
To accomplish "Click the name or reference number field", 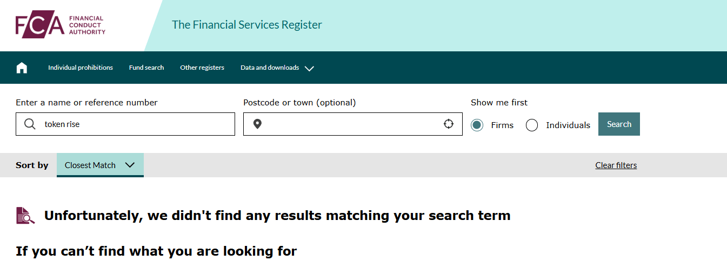I will (x=125, y=124).
